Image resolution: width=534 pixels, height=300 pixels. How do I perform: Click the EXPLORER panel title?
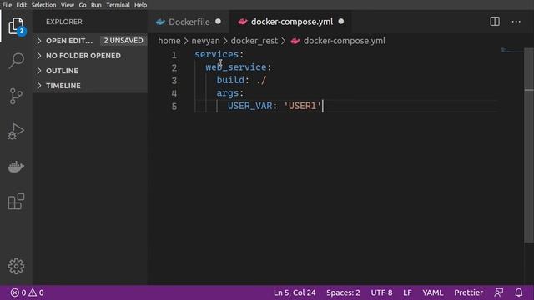(x=64, y=22)
